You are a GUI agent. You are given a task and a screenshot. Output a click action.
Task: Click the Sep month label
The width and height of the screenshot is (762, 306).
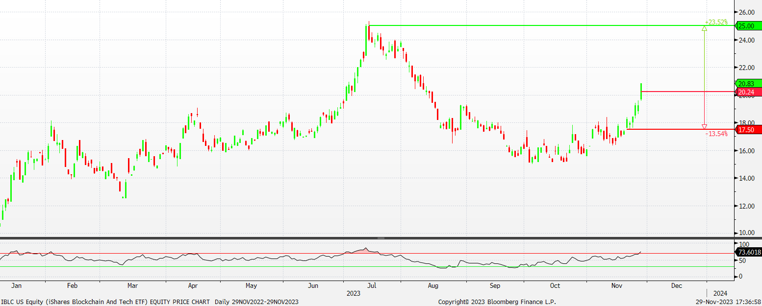495,285
